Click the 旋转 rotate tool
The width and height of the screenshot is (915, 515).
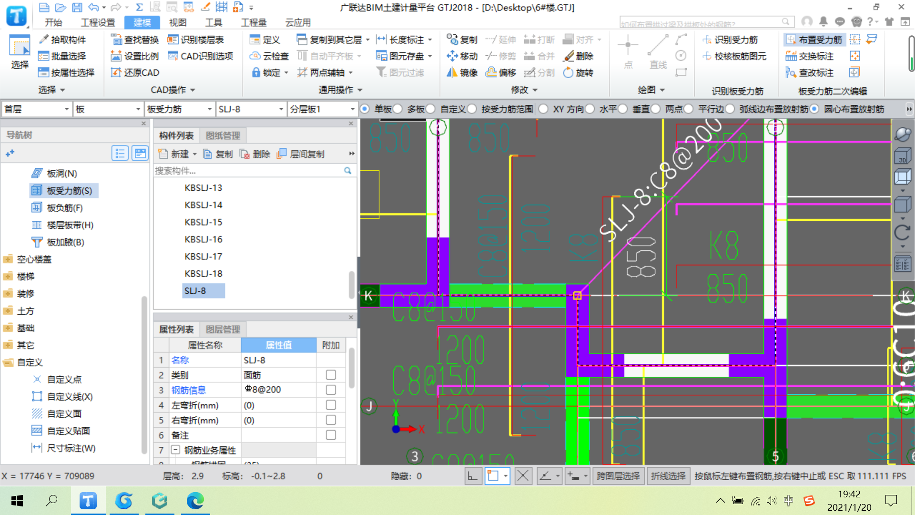click(578, 72)
